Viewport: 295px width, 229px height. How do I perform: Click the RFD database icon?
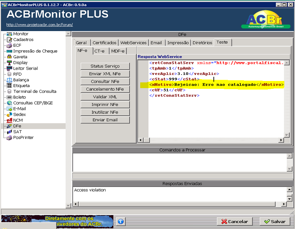(x=9, y=74)
